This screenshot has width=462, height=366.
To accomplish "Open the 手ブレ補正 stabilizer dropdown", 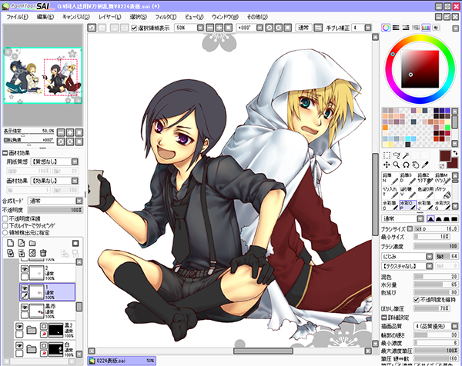I will [x=368, y=28].
